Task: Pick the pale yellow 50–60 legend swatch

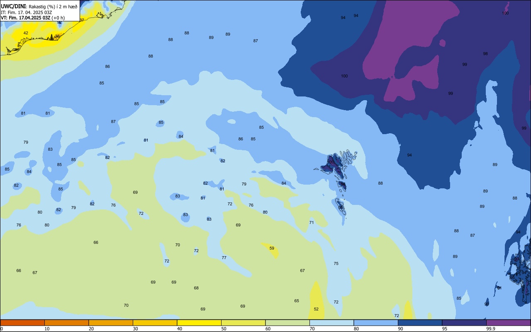Action: 243,322
